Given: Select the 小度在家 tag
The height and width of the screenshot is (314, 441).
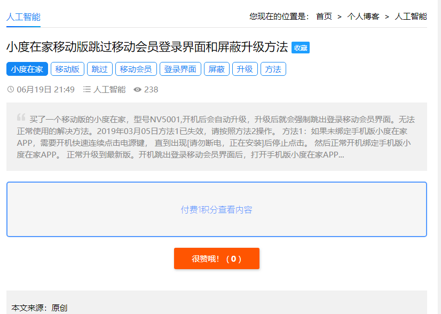Looking at the screenshot, I should (27, 69).
